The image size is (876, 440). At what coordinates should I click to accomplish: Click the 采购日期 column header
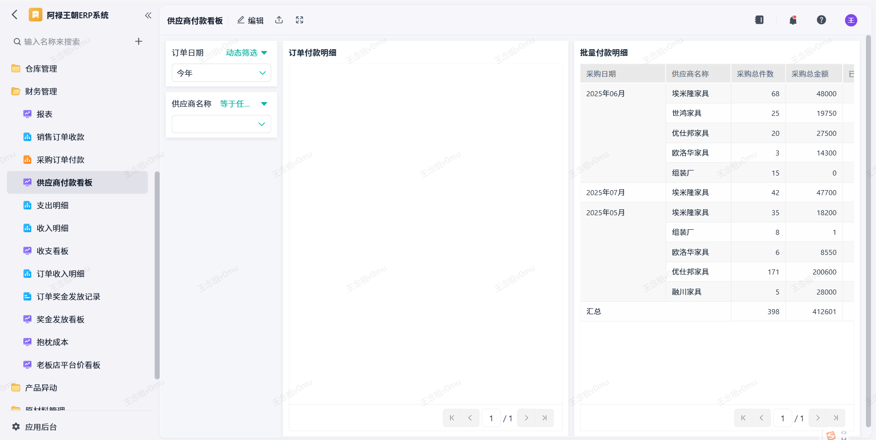[x=623, y=74]
